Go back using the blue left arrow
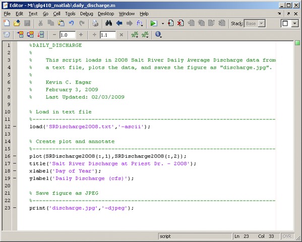The height and width of the screenshot is (242, 302). click(x=119, y=23)
